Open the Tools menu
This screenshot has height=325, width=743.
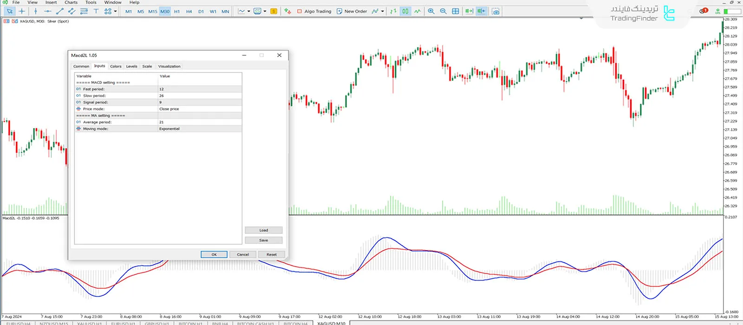[x=91, y=2]
